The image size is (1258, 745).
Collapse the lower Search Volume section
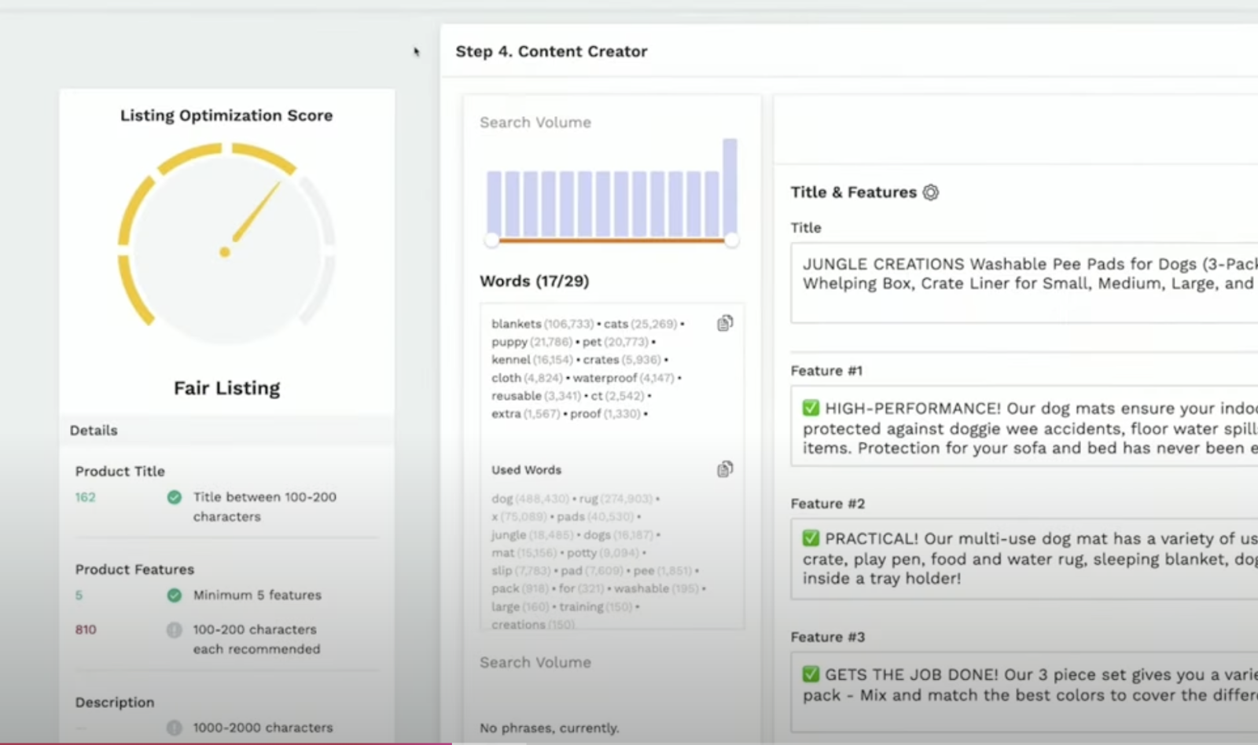coord(534,662)
